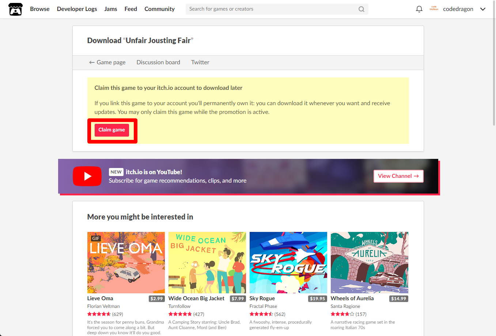Click "itch.io is on YouTube!" banner heading

click(x=154, y=172)
